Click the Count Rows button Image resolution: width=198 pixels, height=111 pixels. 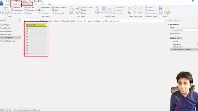16,13
